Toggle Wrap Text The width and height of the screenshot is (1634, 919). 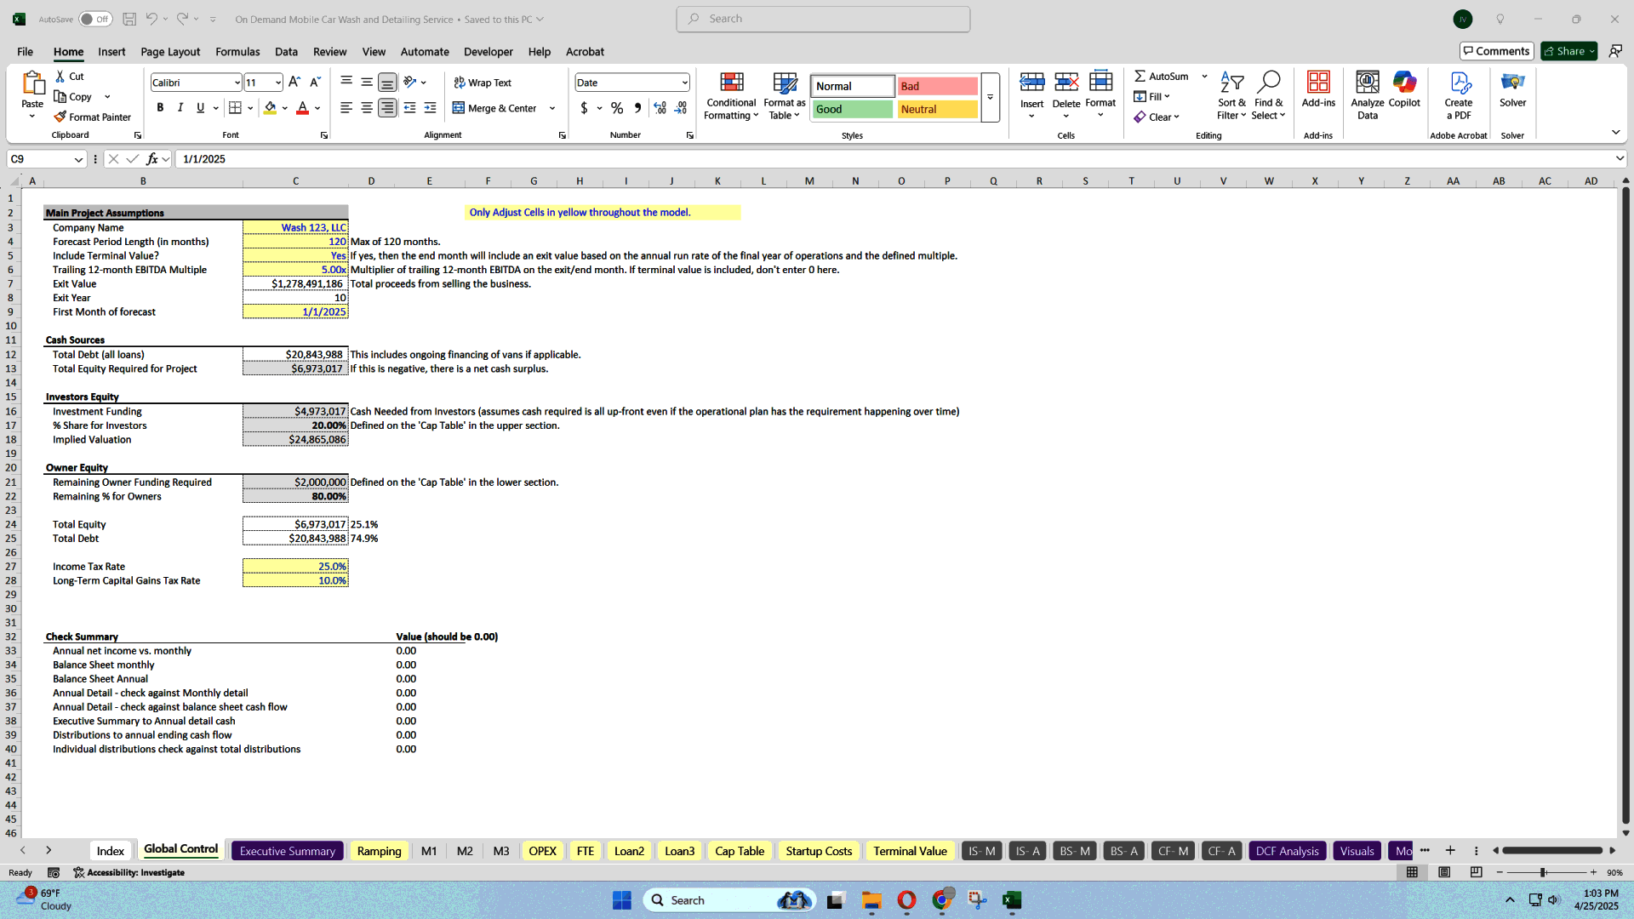point(483,83)
